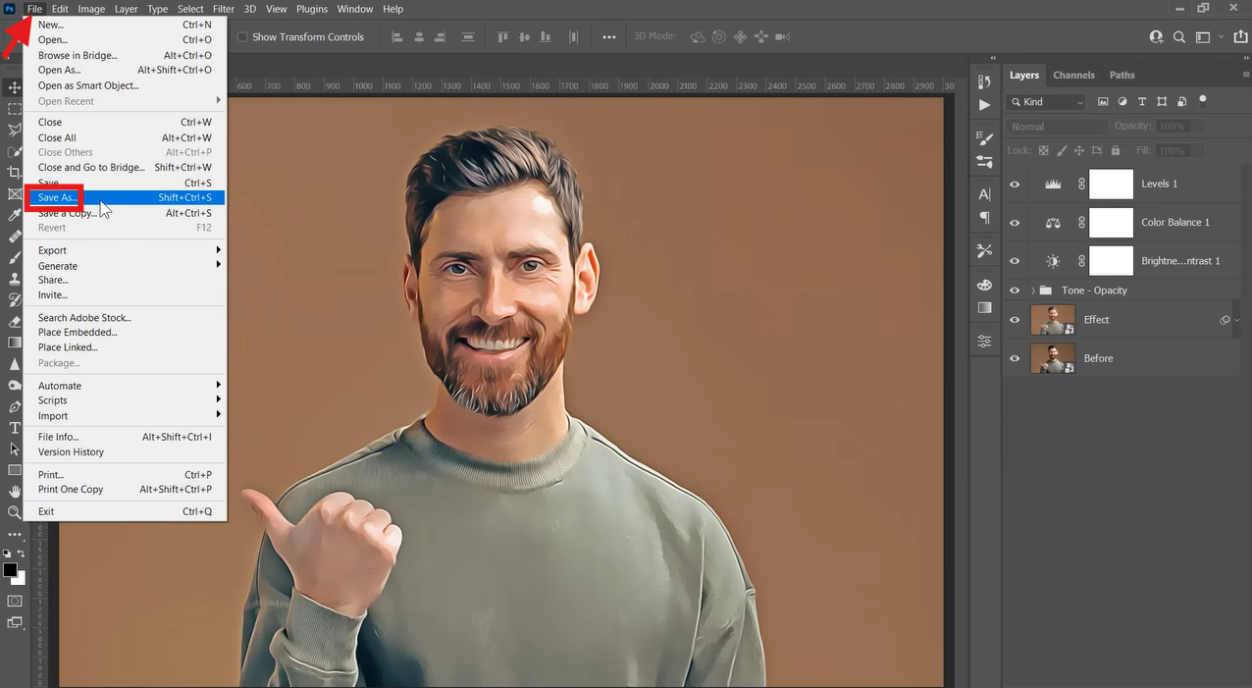Switch to the Channels tab
This screenshot has width=1252, height=688.
(1073, 75)
